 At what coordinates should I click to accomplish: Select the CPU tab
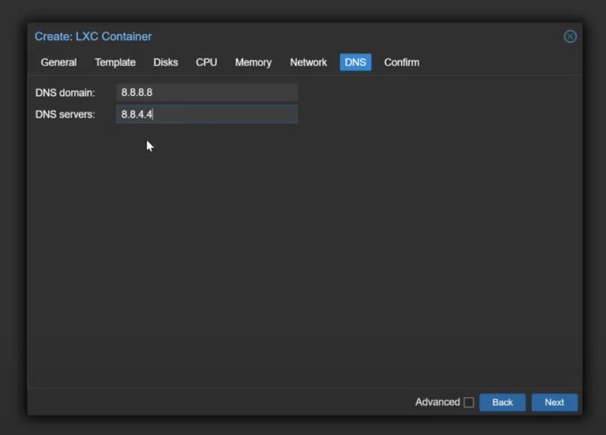coord(206,62)
